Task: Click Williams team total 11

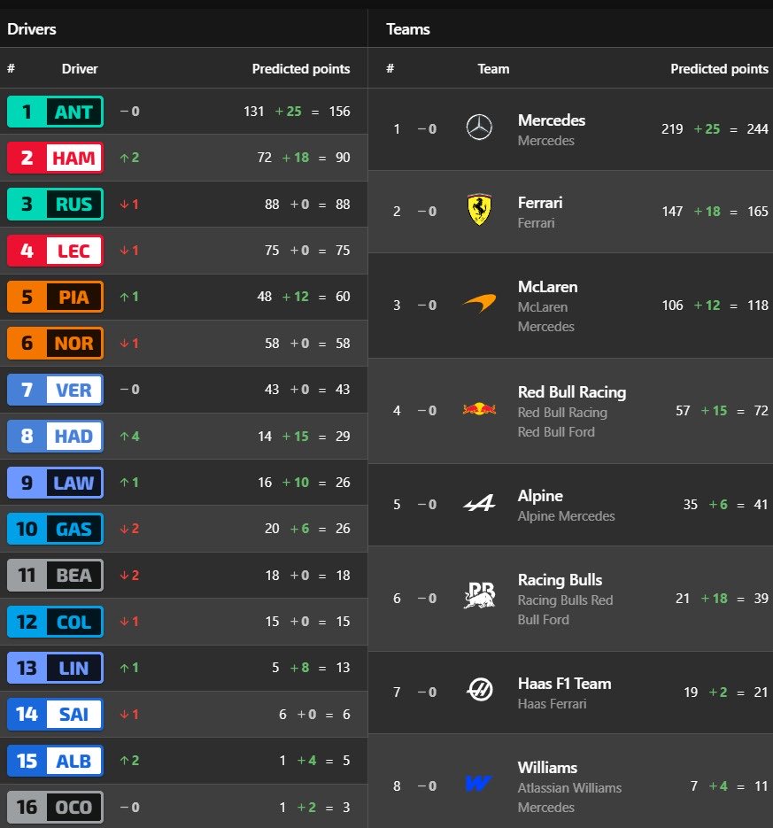Action: pyautogui.click(x=761, y=785)
